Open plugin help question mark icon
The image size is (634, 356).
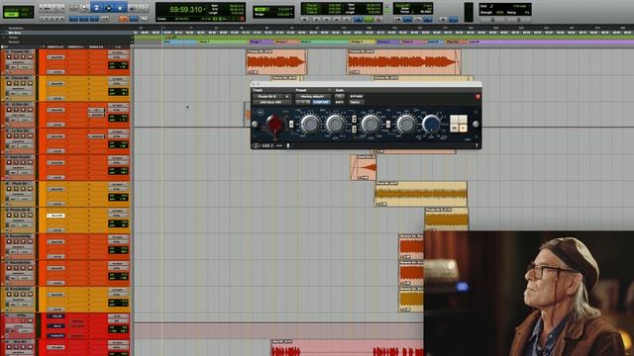click(476, 145)
